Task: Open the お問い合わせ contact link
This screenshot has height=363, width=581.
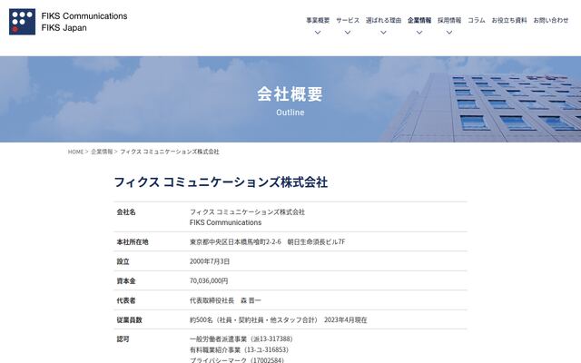Action: [x=551, y=20]
